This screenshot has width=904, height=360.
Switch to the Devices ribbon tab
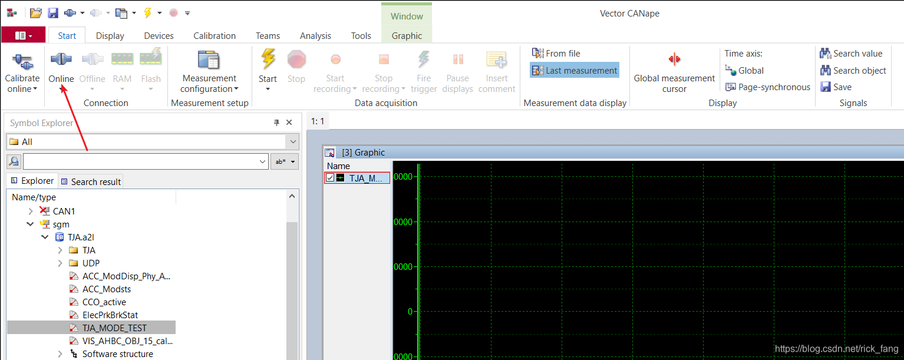point(159,35)
